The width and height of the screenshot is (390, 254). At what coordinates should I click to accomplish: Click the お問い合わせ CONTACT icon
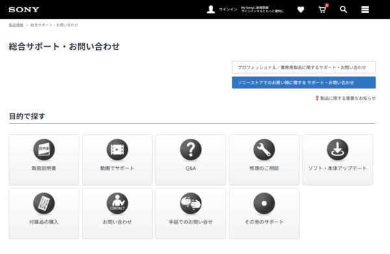tap(118, 203)
